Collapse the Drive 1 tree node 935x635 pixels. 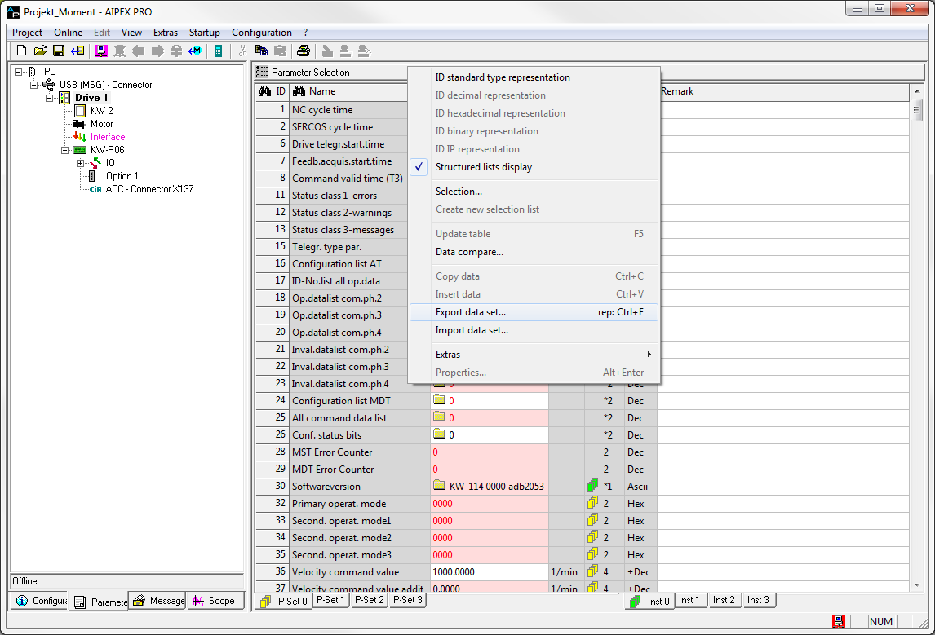pos(49,98)
